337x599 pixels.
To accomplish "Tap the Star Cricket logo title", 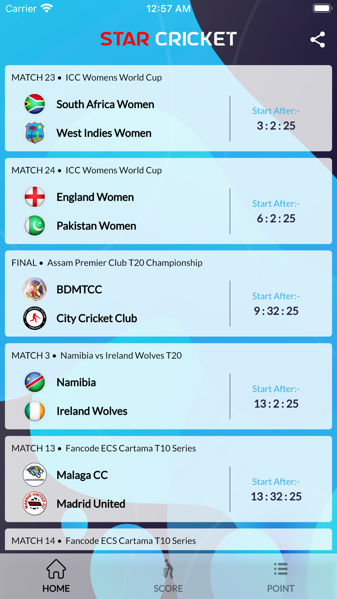I will [168, 39].
